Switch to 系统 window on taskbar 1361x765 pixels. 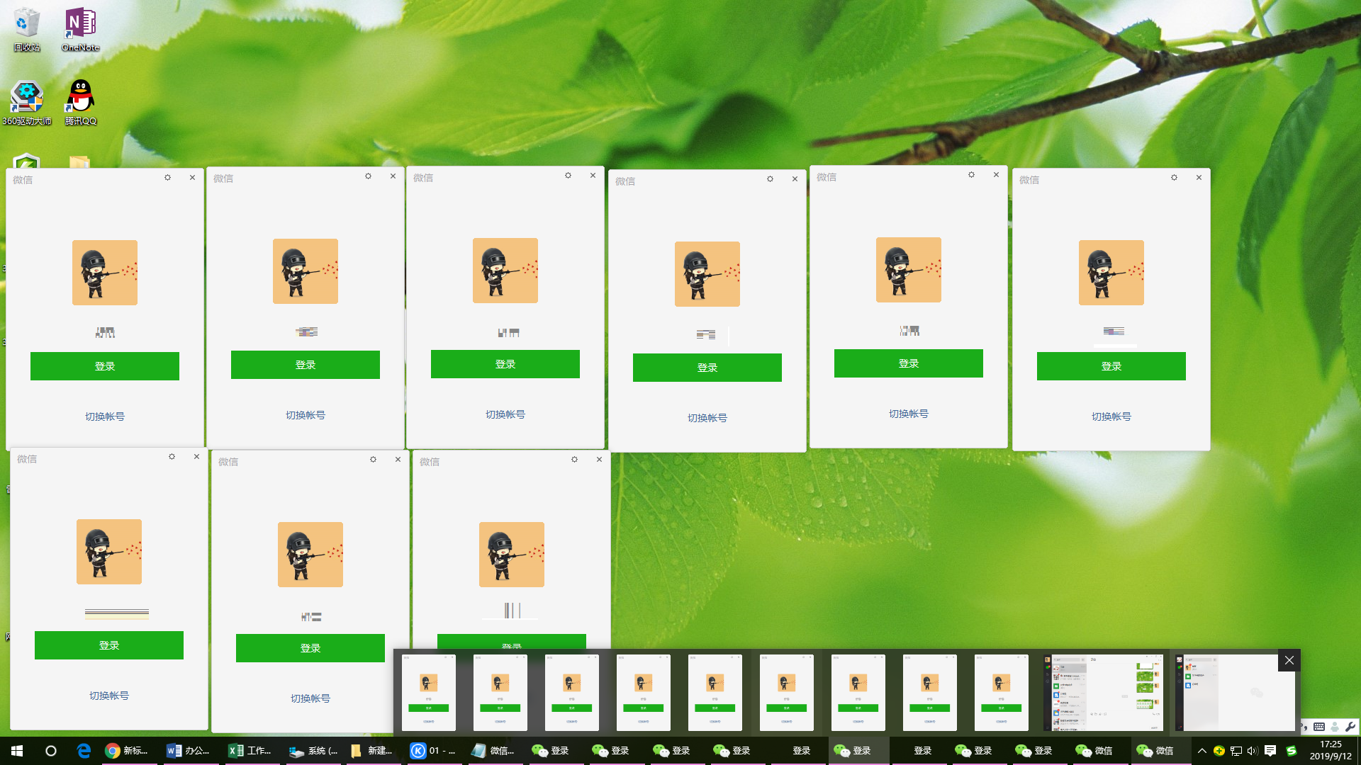pyautogui.click(x=312, y=751)
